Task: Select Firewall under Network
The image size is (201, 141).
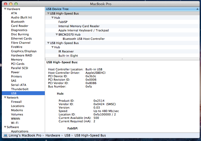Action: click(x=16, y=102)
